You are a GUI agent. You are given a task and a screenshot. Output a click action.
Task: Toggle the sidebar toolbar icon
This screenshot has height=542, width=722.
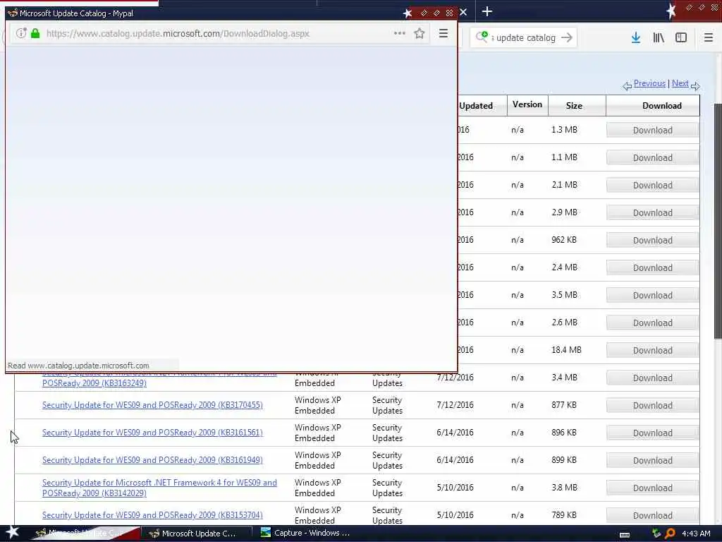click(x=681, y=37)
